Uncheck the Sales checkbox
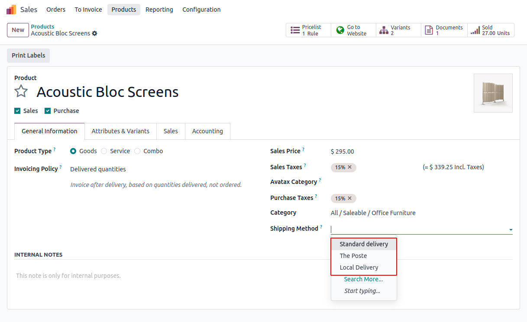The height and width of the screenshot is (322, 527). (x=18, y=111)
